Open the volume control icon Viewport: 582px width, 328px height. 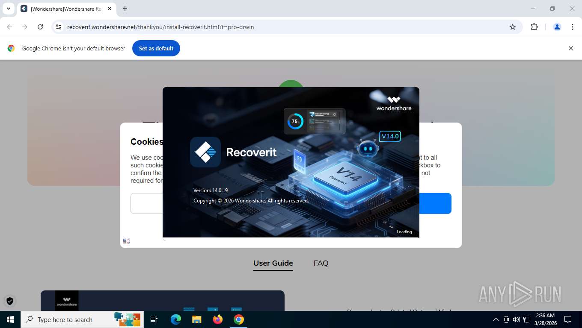pos(516,319)
